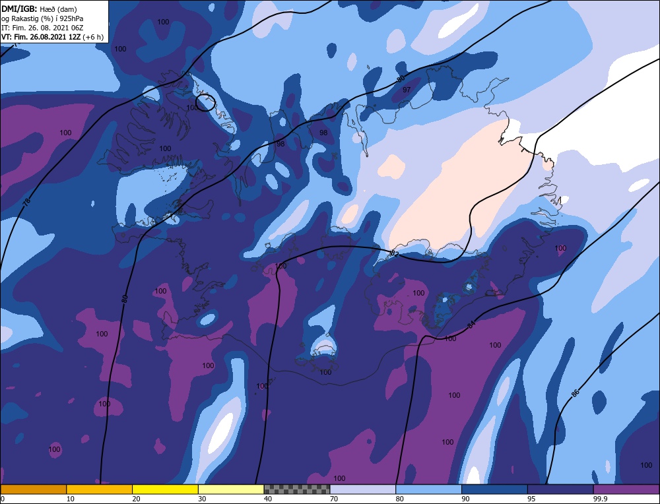Select the dark navy 95–99.9 legend swatch
This screenshot has width=660, height=504.
pos(560,489)
